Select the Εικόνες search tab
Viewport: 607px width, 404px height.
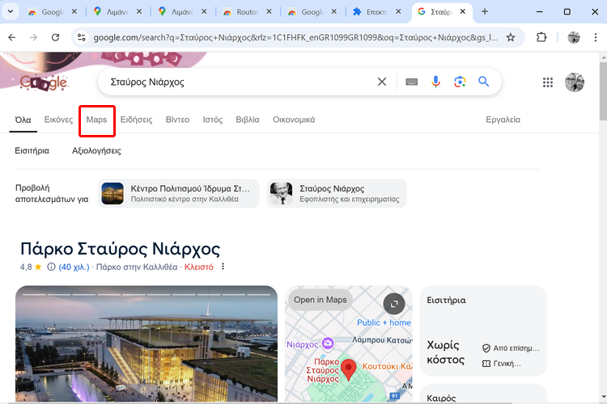(58, 120)
